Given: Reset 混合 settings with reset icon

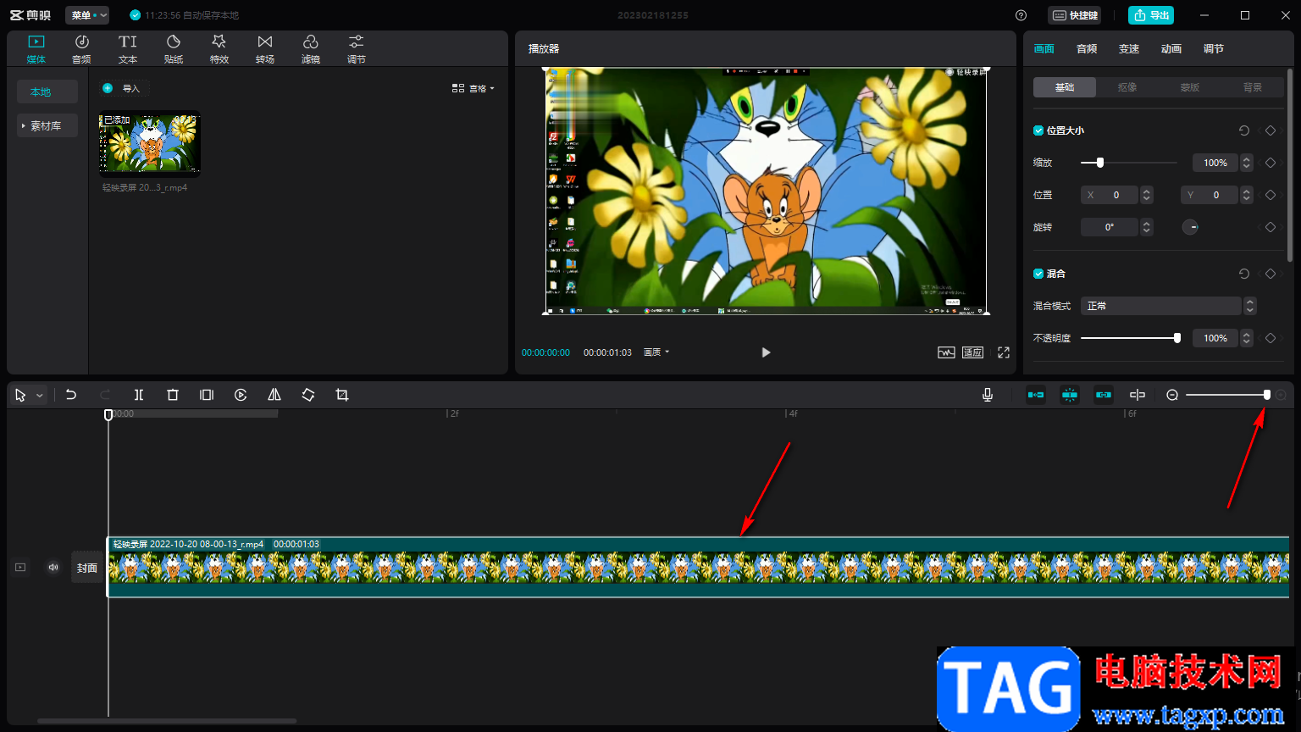Looking at the screenshot, I should point(1244,274).
